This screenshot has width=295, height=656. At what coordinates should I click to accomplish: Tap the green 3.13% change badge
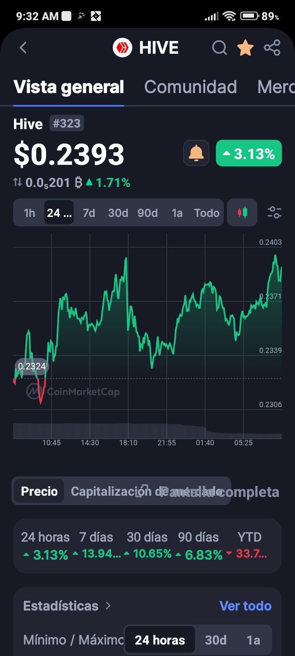249,153
